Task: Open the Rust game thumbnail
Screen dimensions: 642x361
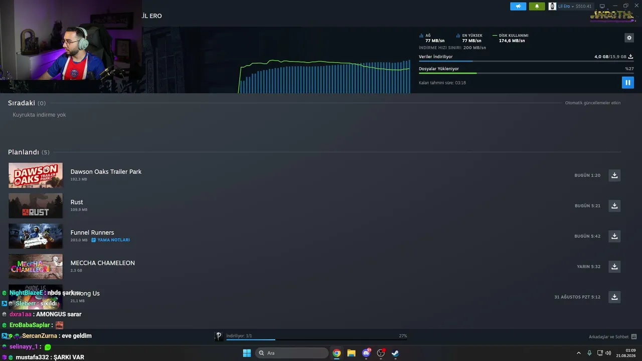Action: (36, 206)
